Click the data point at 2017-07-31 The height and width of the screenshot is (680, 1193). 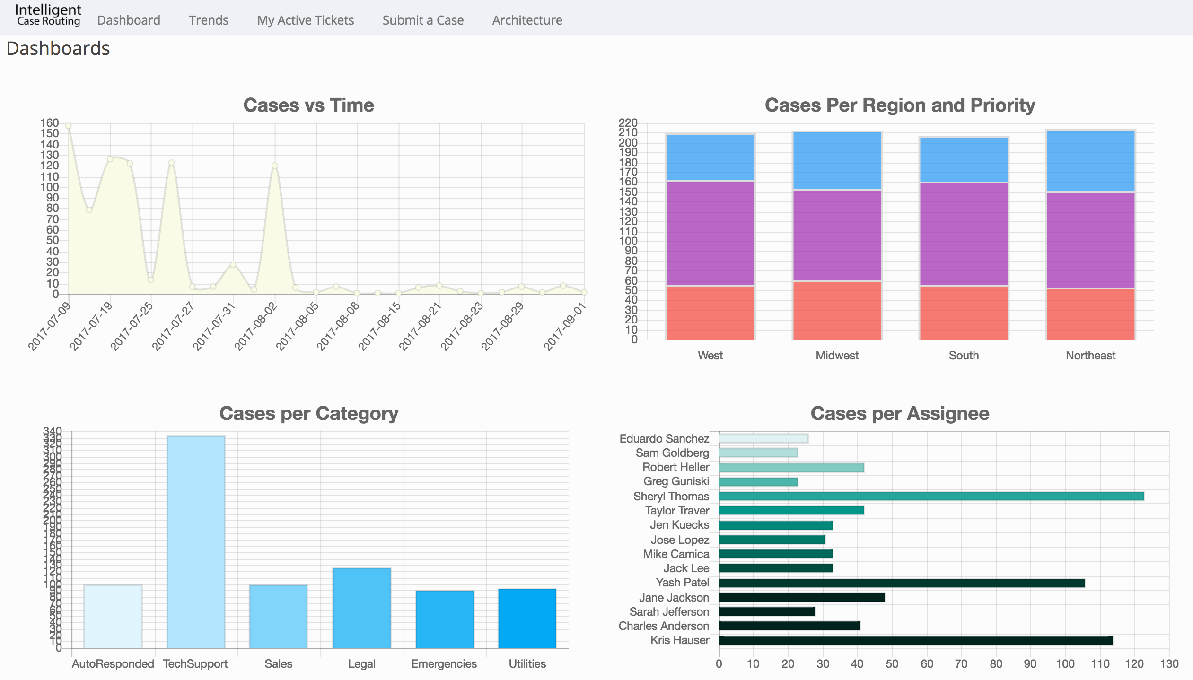pyautogui.click(x=233, y=265)
